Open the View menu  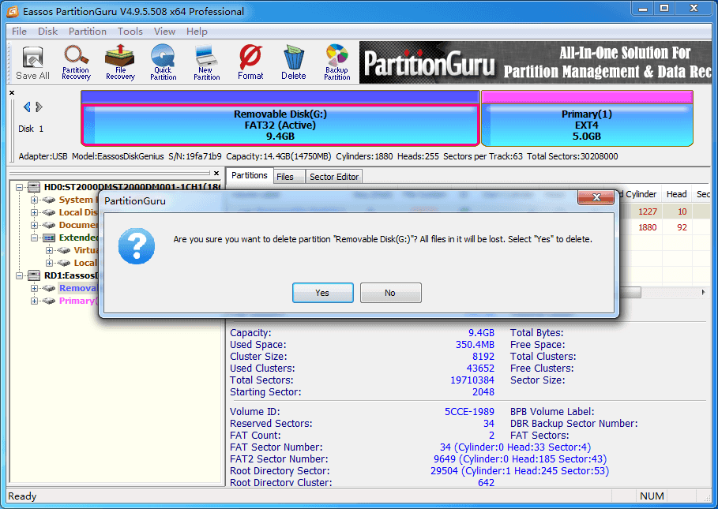point(164,31)
